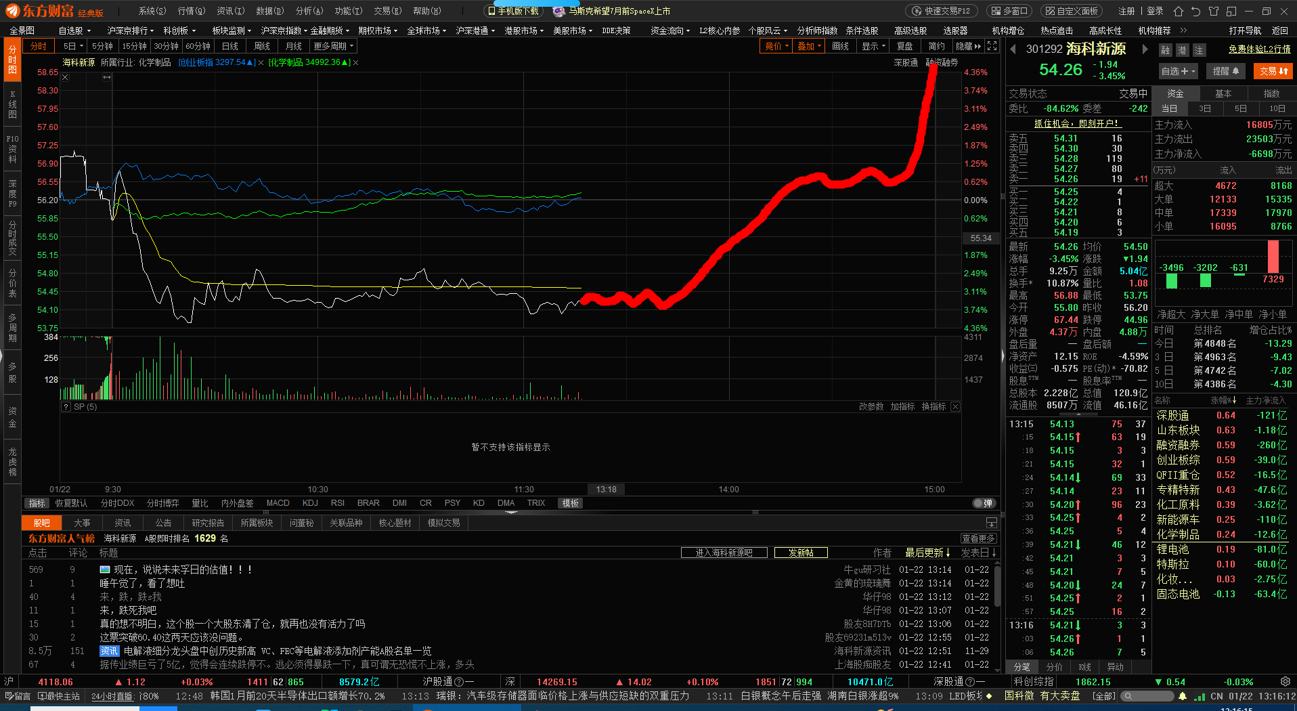Expand the 全球市场 navigation menu

426,30
